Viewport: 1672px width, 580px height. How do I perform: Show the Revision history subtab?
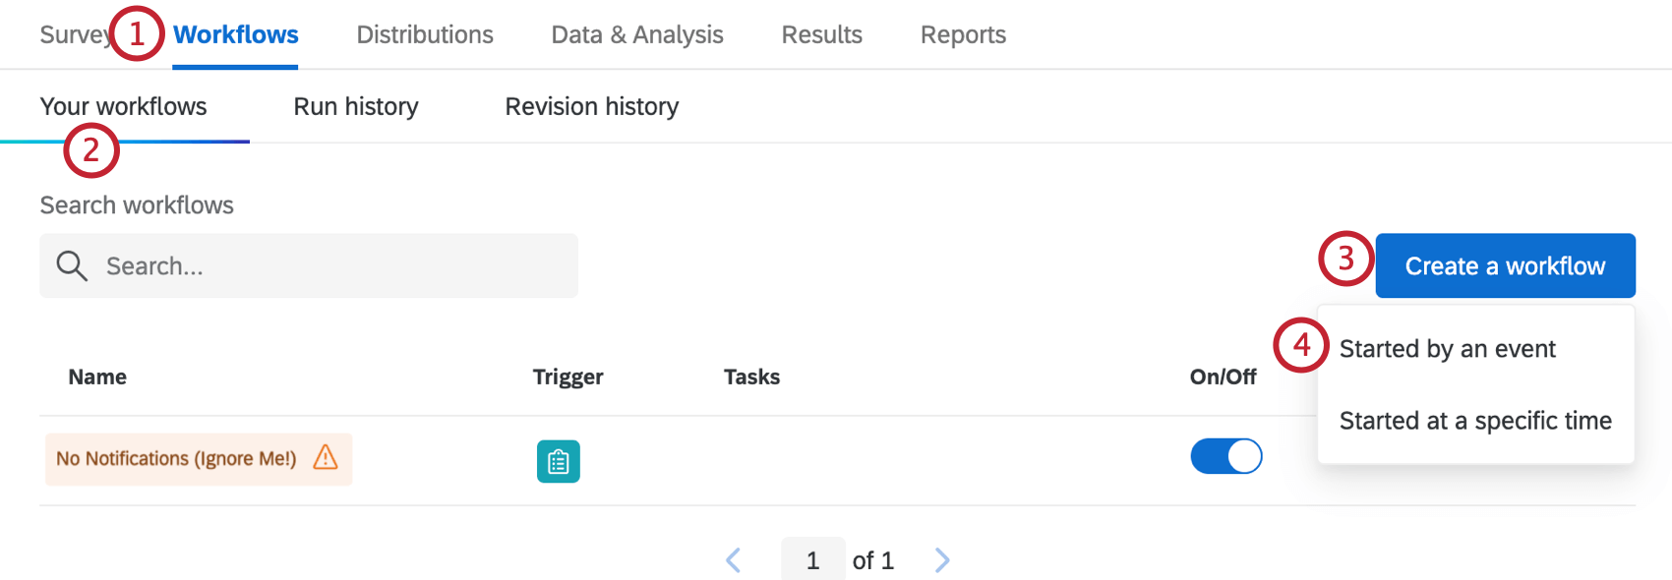click(592, 106)
